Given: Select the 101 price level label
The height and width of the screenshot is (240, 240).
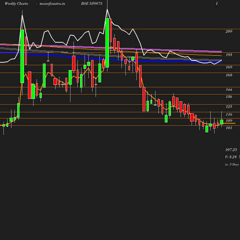Looking at the screenshot, I should pos(229,128).
